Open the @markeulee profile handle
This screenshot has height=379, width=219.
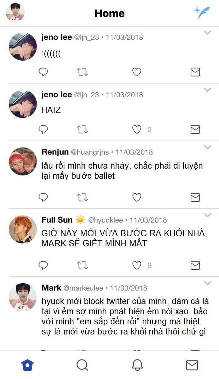(83, 288)
